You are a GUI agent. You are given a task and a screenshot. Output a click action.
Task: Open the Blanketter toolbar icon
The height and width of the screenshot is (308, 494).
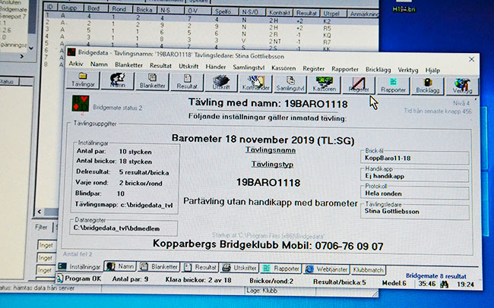click(153, 81)
